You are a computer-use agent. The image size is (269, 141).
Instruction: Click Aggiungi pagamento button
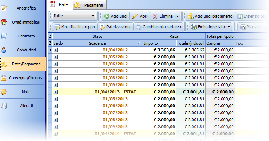(x=210, y=16)
